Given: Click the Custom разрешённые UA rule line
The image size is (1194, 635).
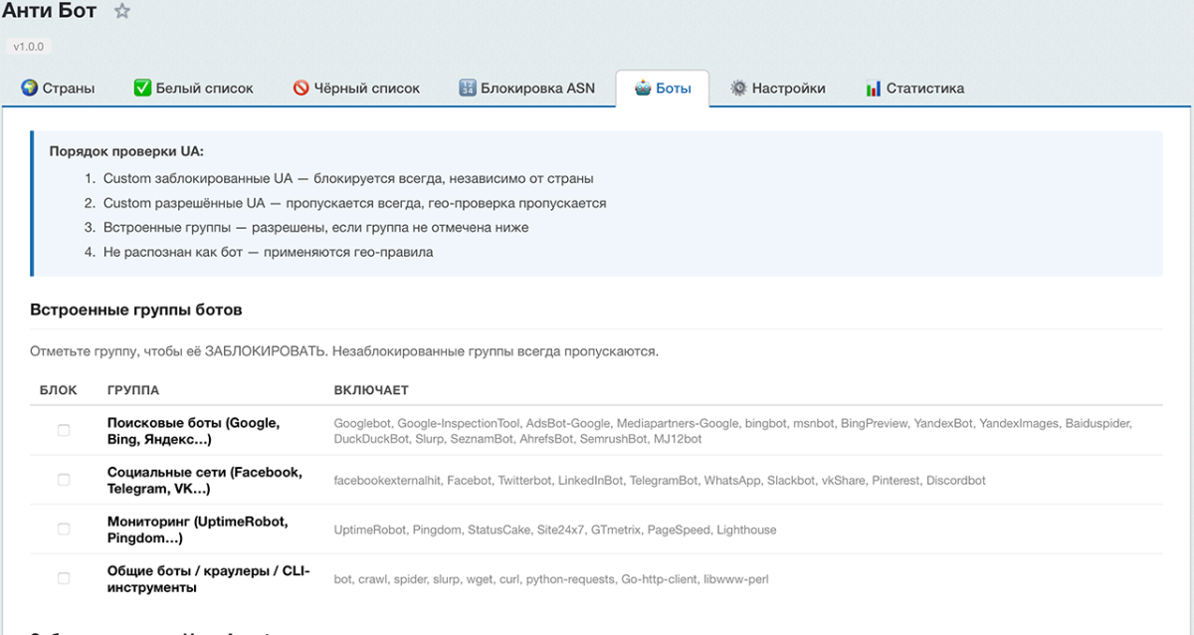Looking at the screenshot, I should point(354,203).
